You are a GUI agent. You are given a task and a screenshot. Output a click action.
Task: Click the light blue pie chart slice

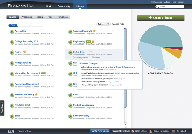pyautogui.click(x=151, y=56)
